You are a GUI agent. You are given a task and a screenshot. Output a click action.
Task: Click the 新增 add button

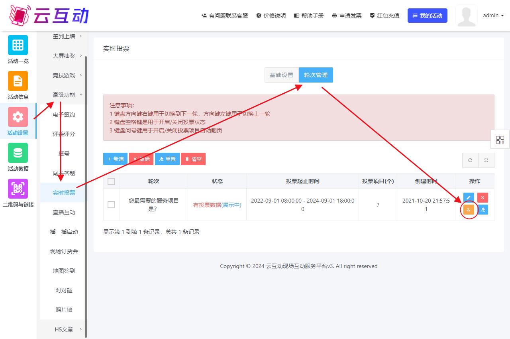115,159
